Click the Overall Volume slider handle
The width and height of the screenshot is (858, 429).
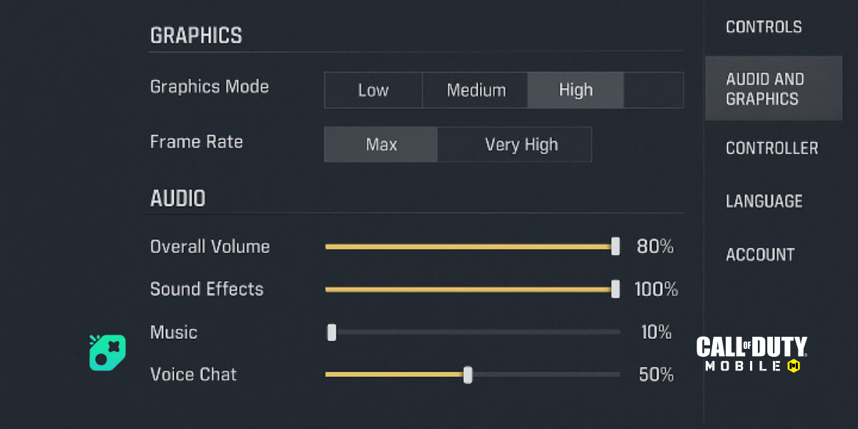click(x=616, y=247)
